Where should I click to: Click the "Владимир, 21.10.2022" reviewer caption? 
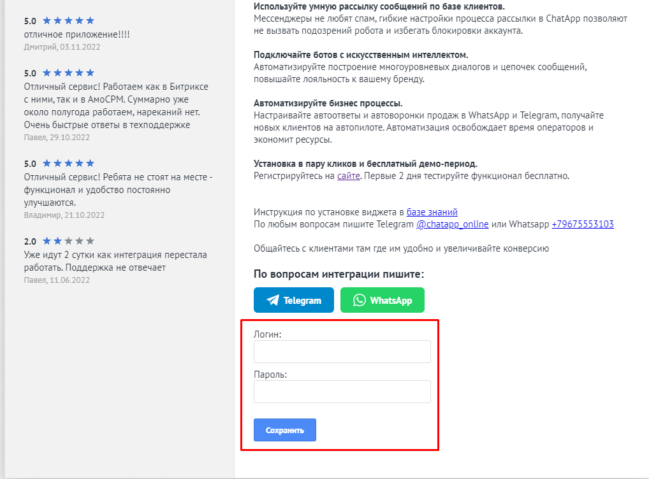pos(64,215)
